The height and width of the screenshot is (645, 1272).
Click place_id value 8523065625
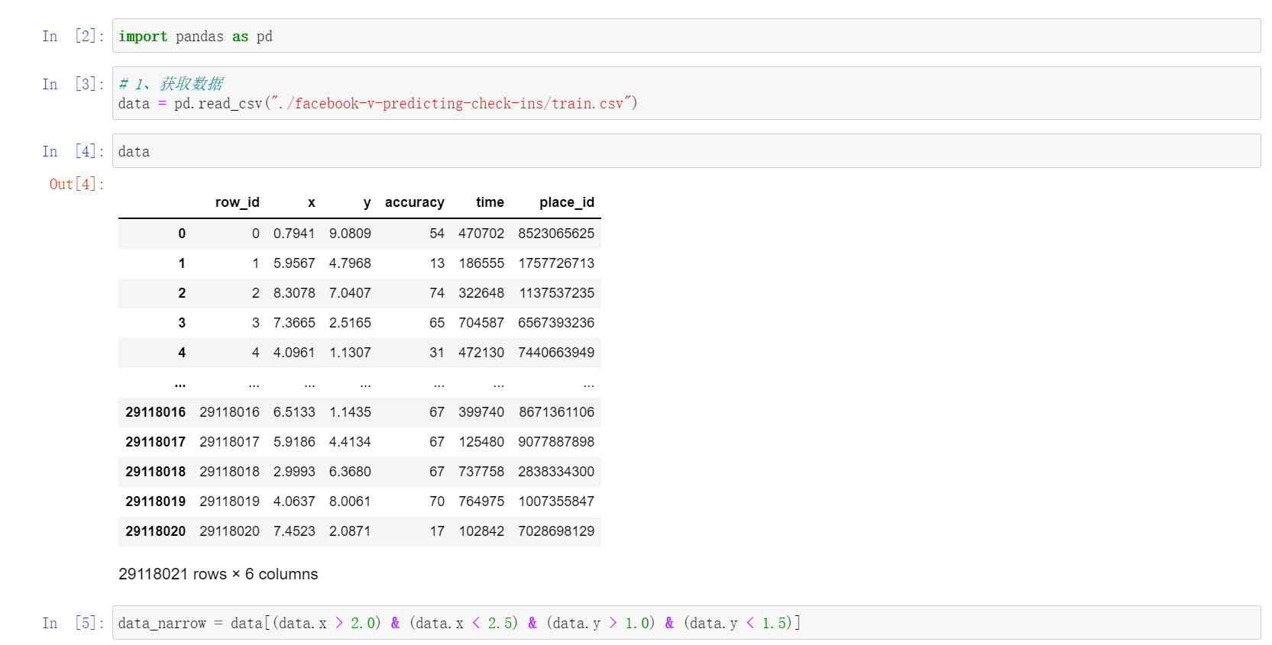556,234
